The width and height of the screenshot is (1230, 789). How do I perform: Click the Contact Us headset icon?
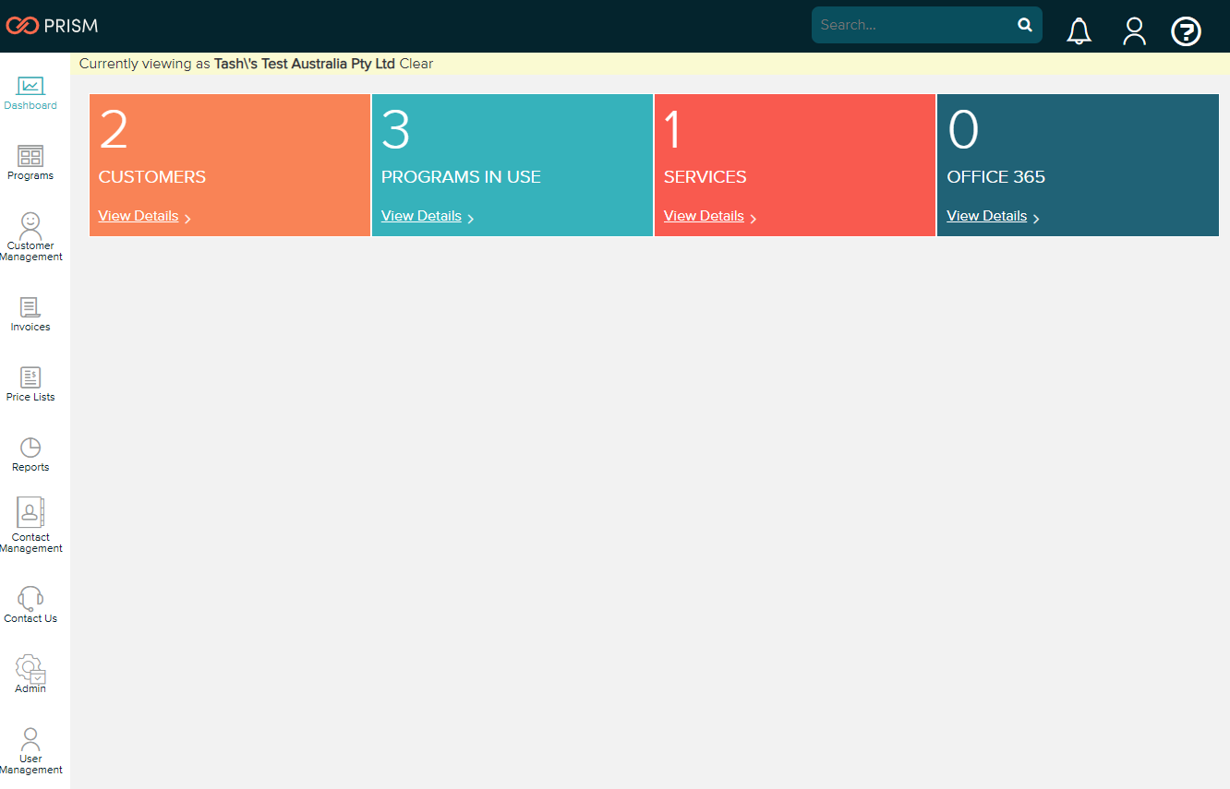tap(30, 598)
